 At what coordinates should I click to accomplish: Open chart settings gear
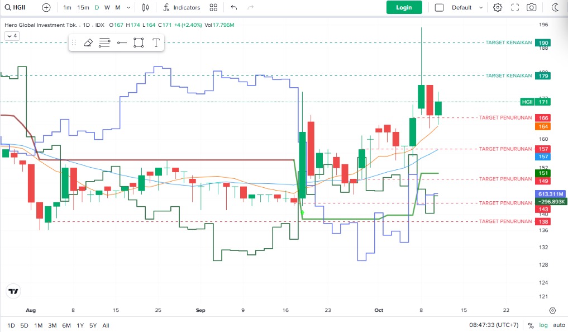click(498, 8)
